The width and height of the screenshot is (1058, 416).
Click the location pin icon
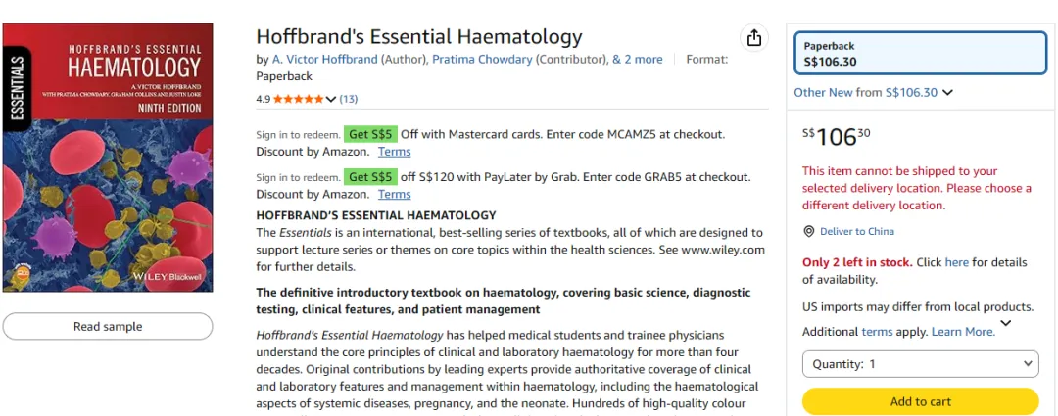(809, 231)
